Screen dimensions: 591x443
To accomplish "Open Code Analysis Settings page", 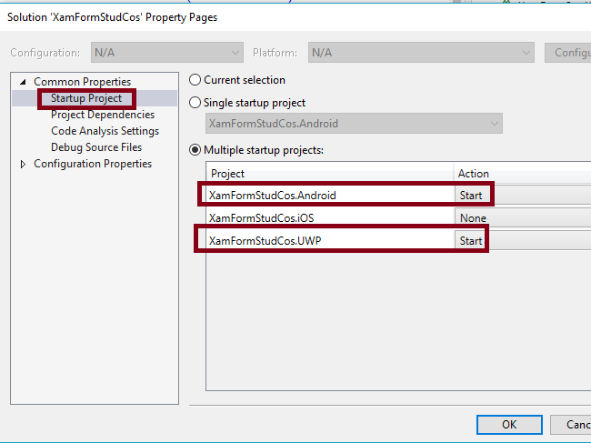I will point(105,131).
